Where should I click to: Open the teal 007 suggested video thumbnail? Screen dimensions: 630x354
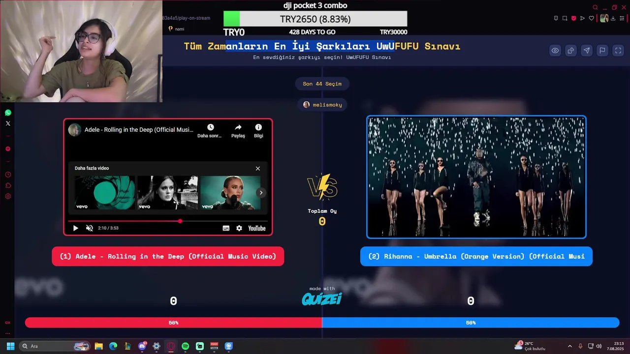click(104, 193)
